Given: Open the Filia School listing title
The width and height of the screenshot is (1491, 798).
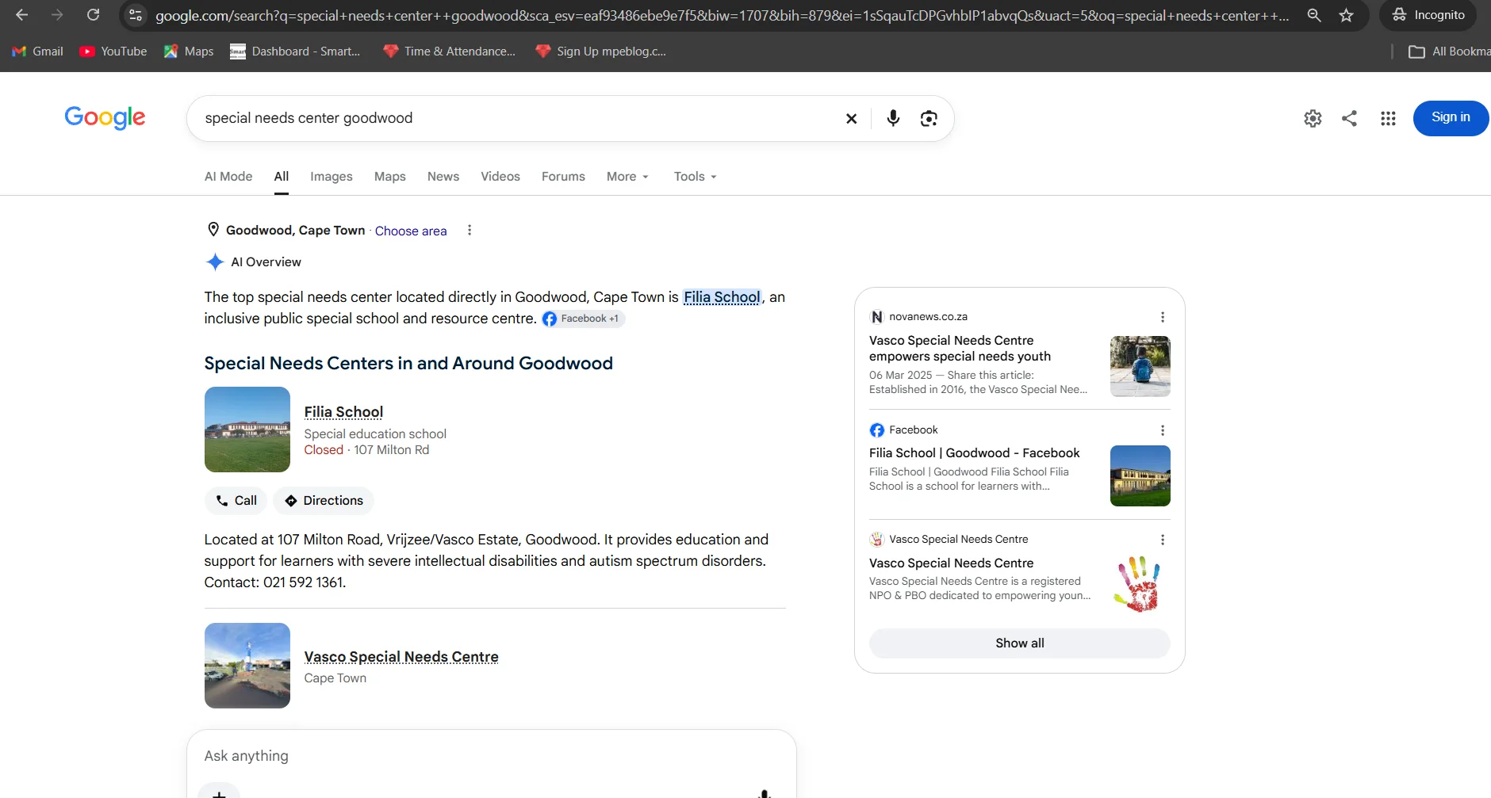Looking at the screenshot, I should [343, 412].
